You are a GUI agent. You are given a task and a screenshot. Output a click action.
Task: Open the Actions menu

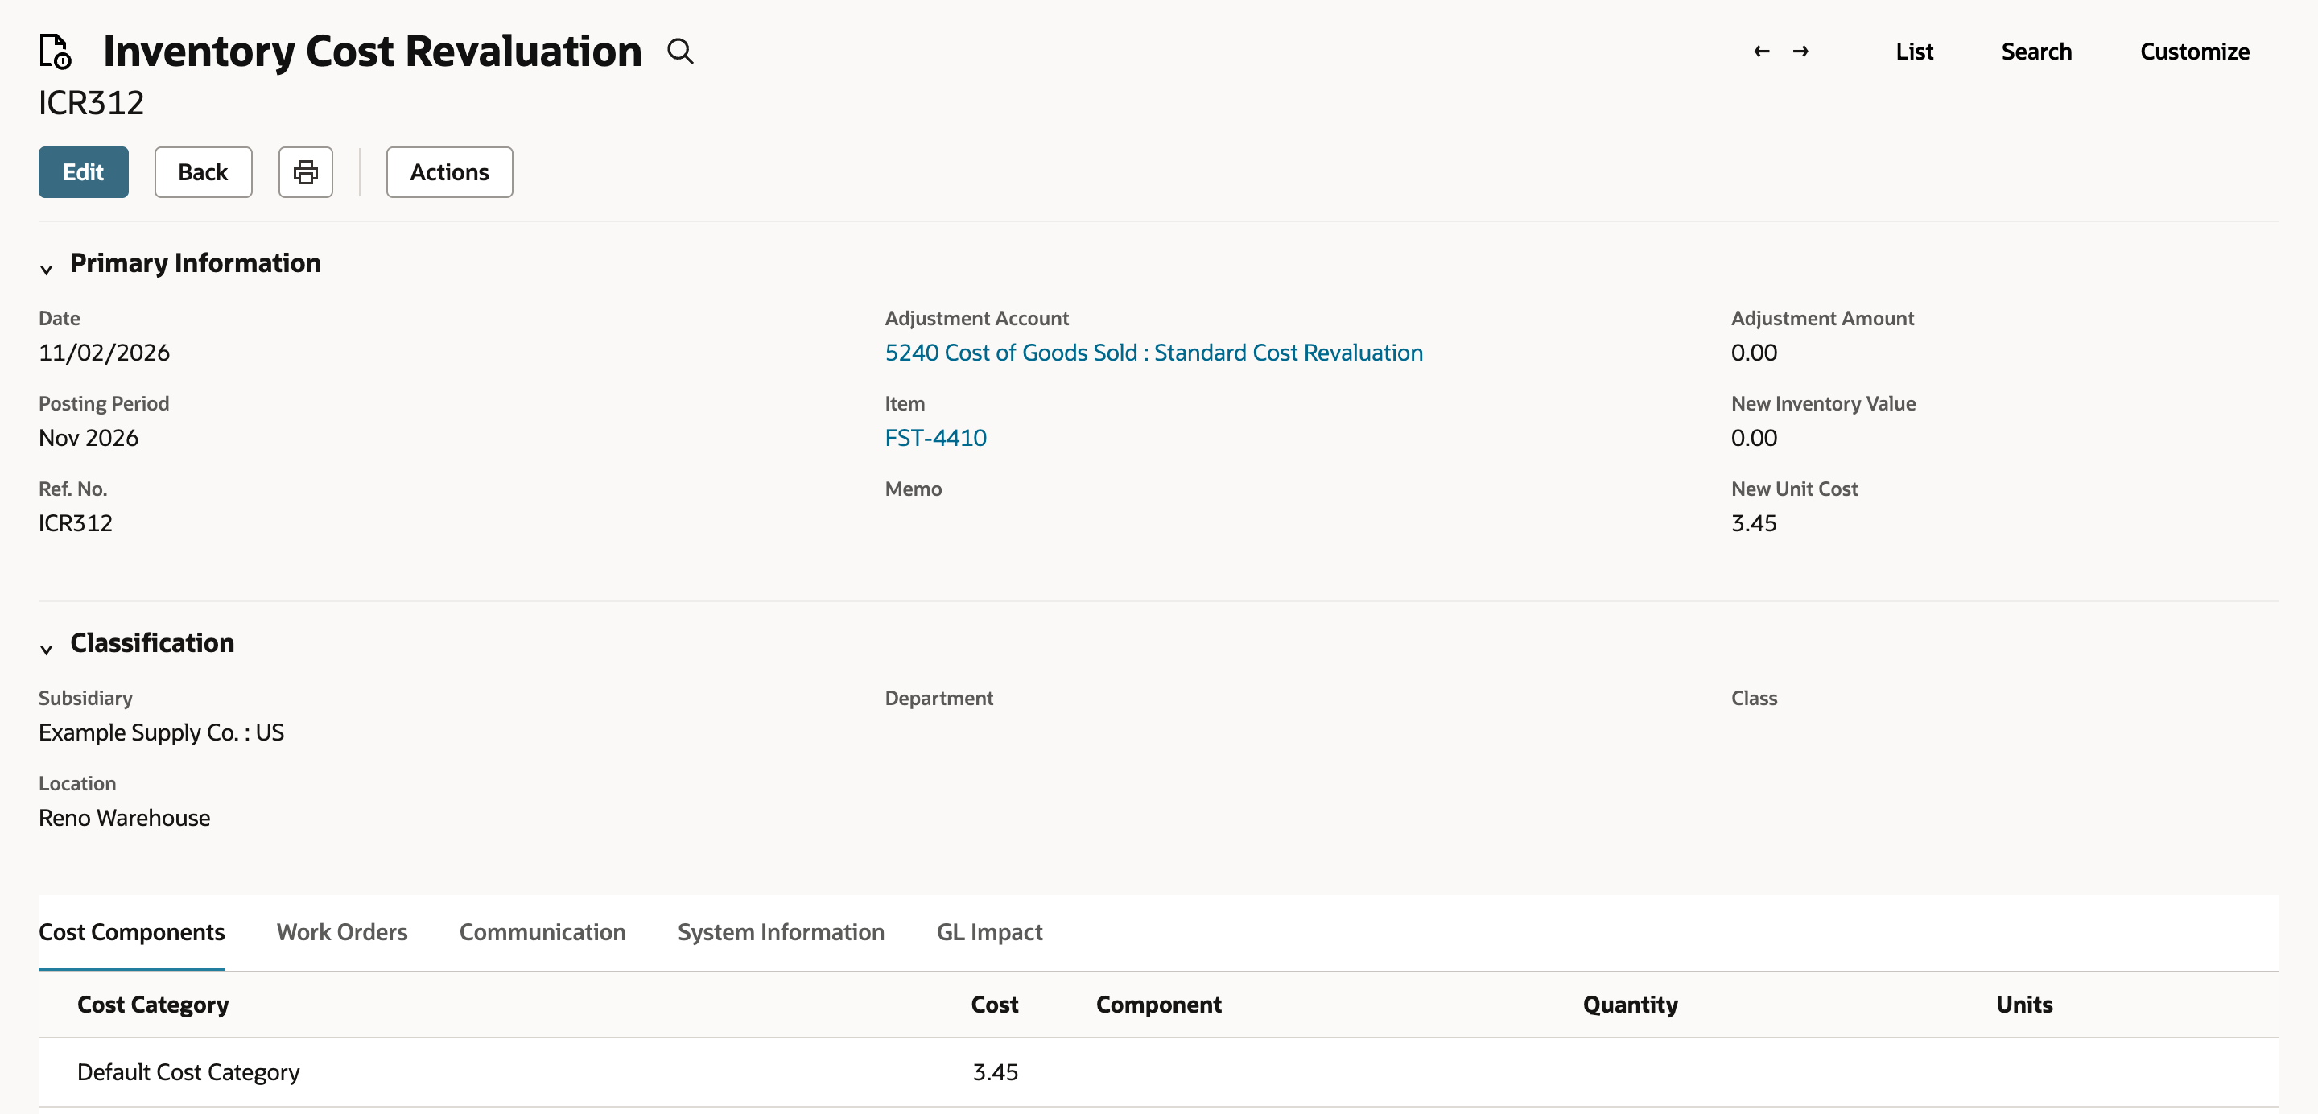coord(450,172)
